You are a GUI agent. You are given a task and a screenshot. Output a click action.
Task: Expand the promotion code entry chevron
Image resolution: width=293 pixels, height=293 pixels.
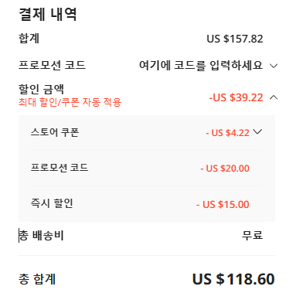(274, 66)
